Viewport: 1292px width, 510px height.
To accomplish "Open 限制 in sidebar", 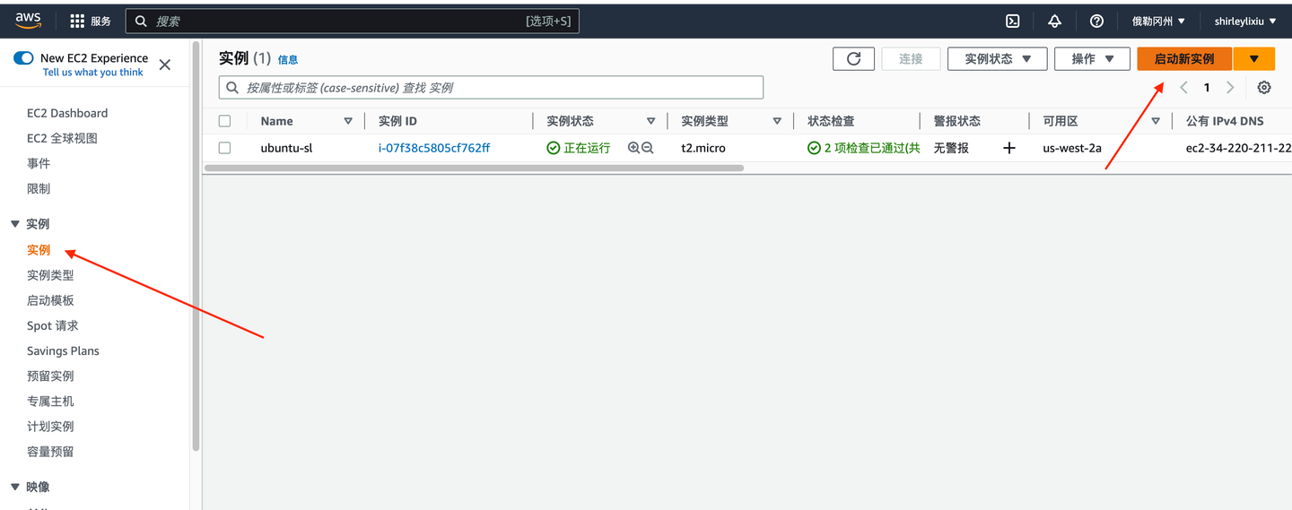I will (39, 188).
